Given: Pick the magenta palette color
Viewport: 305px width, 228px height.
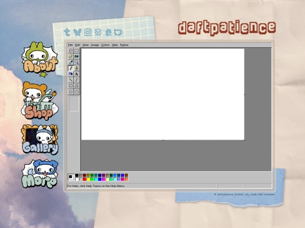Looking at the screenshot, I should 103,179.
